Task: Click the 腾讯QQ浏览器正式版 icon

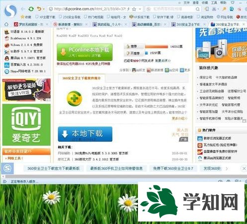Action: click(x=200, y=158)
